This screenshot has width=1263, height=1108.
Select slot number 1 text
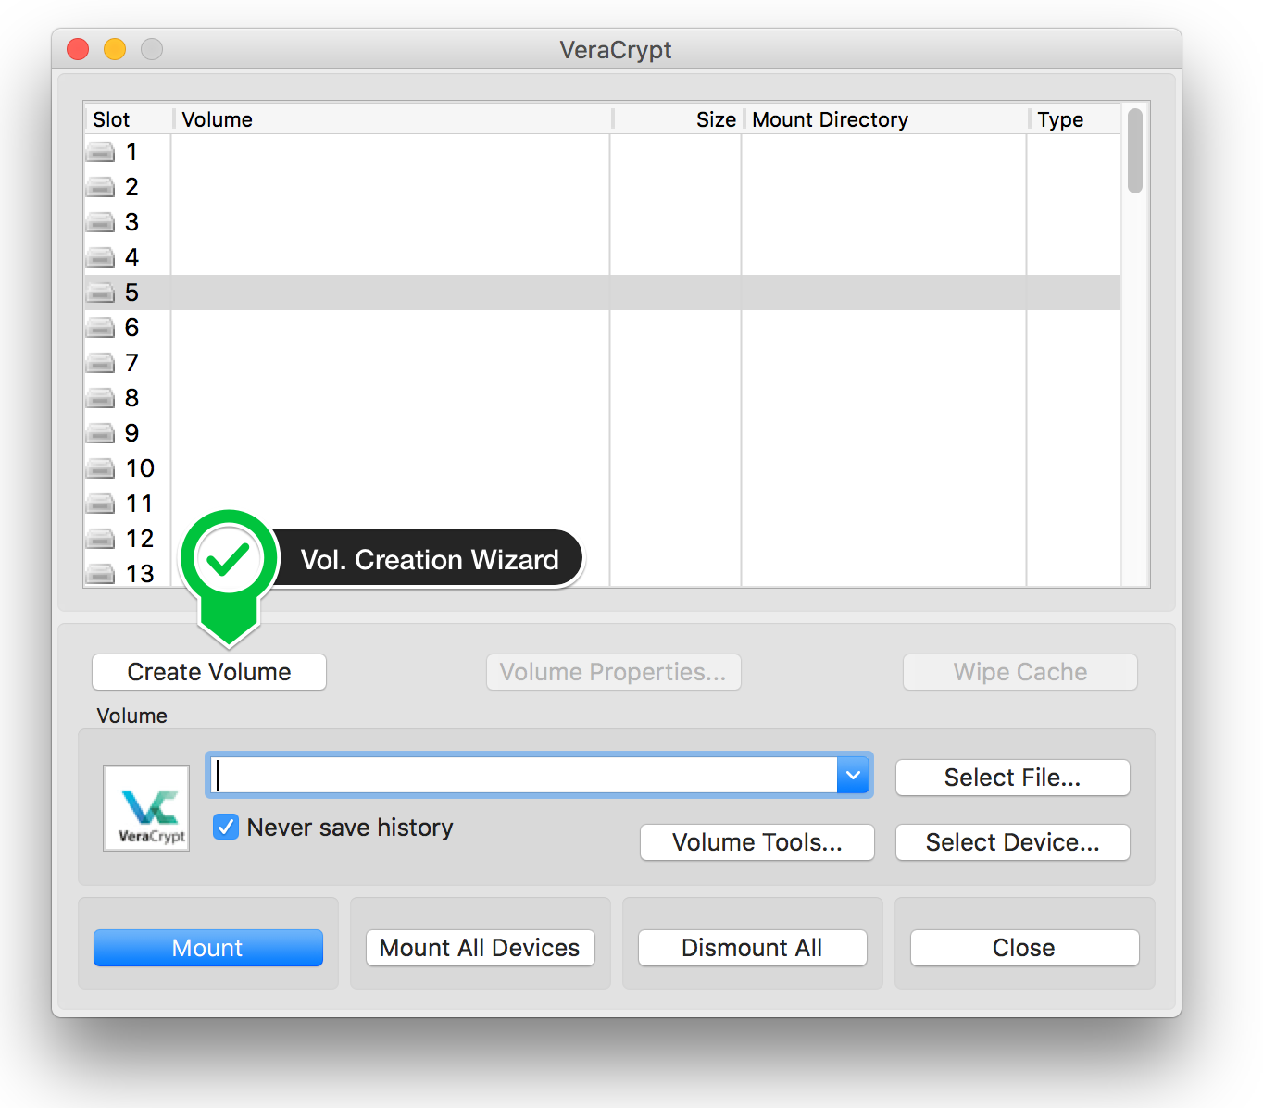[131, 151]
